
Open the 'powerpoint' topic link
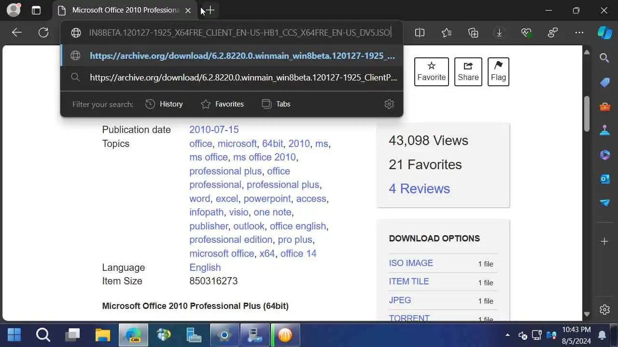click(267, 199)
